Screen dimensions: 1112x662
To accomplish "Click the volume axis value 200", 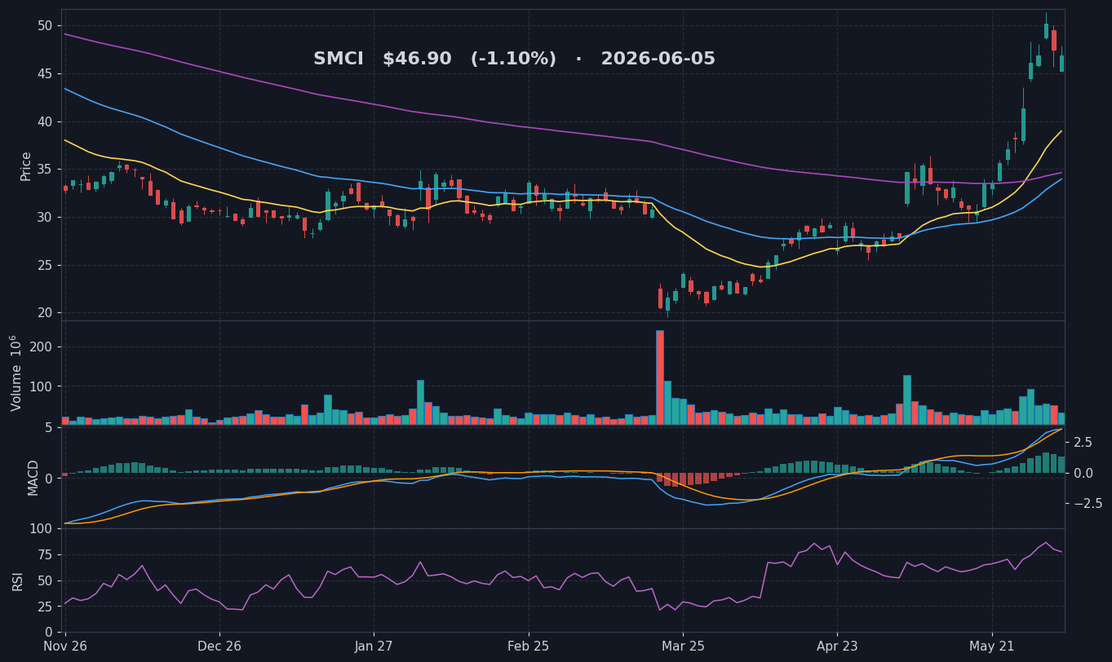I will tap(41, 347).
